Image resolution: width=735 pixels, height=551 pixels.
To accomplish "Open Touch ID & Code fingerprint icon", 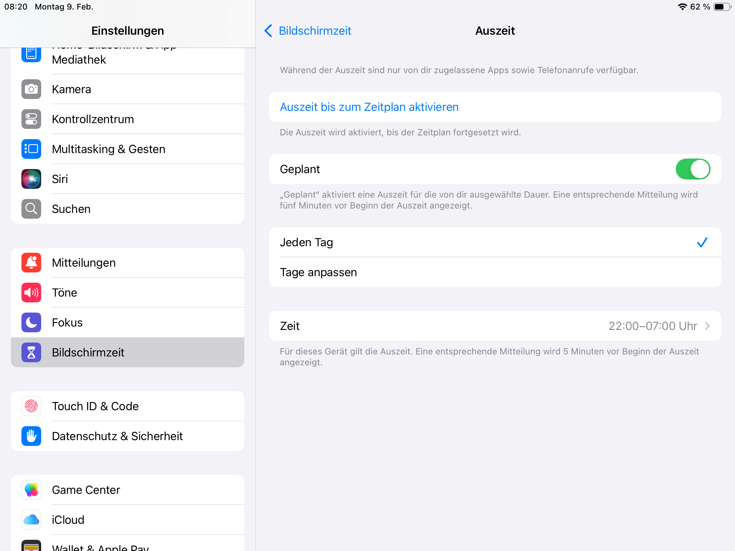I will (x=31, y=406).
